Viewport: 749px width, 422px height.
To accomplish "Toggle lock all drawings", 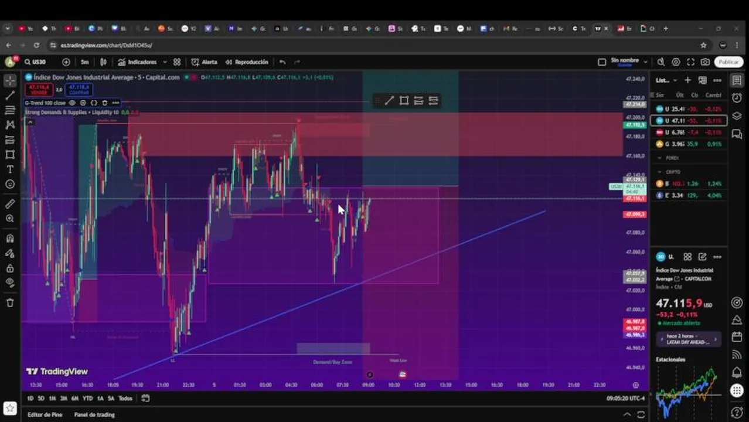I will coord(10,268).
